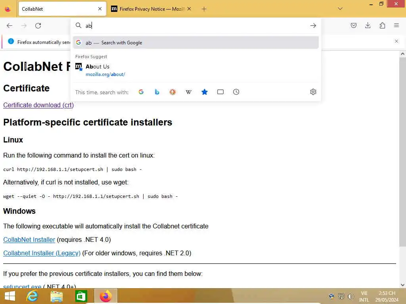This screenshot has height=304, width=406.
Task: Click the VIE INTL language indicator
Action: click(364, 296)
